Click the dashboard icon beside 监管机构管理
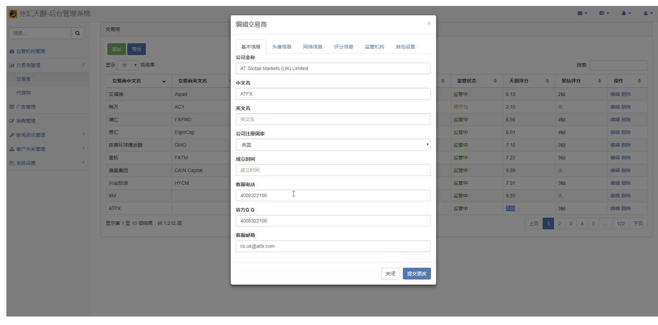Screen dimensions: 658x325 (x=12, y=51)
